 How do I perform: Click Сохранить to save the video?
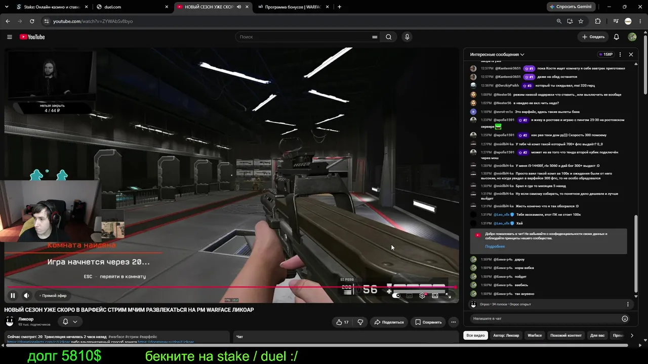coord(428,322)
